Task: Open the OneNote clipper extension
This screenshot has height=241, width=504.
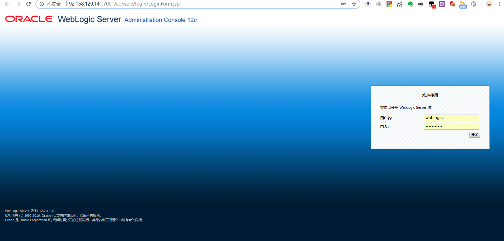Action: tap(442, 4)
